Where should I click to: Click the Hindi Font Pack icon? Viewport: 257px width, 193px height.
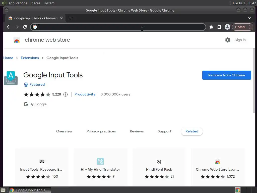tap(159, 162)
